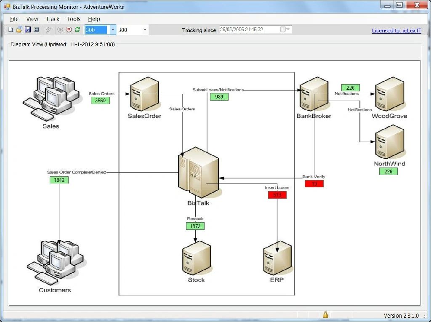This screenshot has width=431, height=322.
Task: Click the Insert Loans connection label
Action: tap(277, 188)
